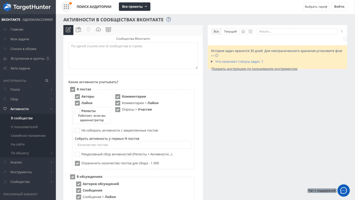Click the list icon for Мои задачи

5,39
